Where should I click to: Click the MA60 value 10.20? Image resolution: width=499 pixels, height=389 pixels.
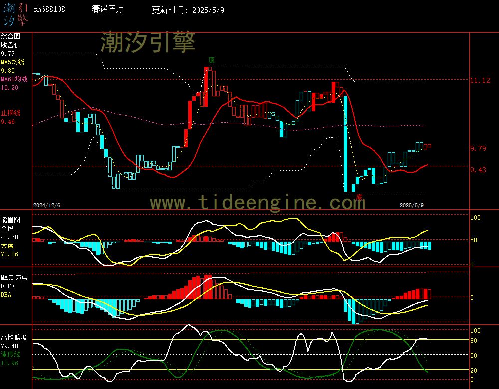(9, 87)
